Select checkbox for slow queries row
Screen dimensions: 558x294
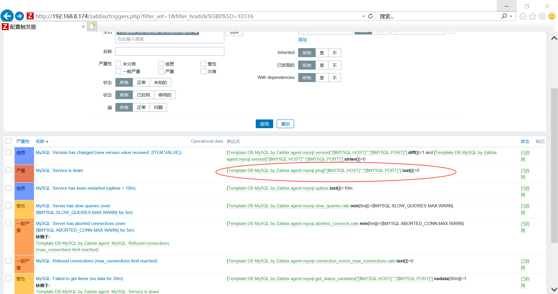8,206
